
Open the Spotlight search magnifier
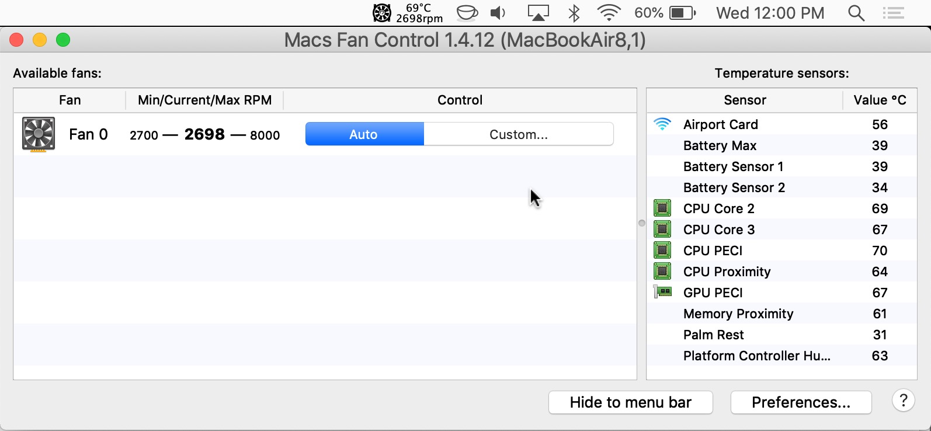click(856, 13)
